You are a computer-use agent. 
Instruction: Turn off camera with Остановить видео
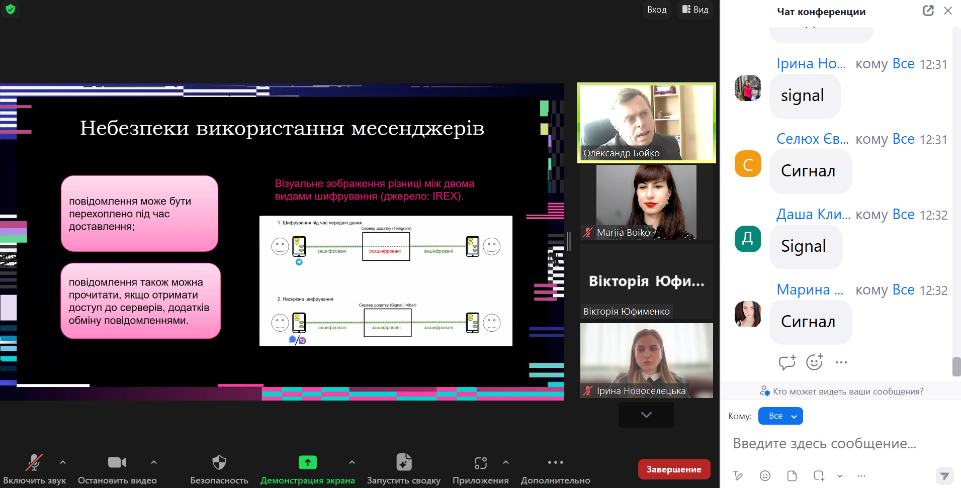click(117, 462)
